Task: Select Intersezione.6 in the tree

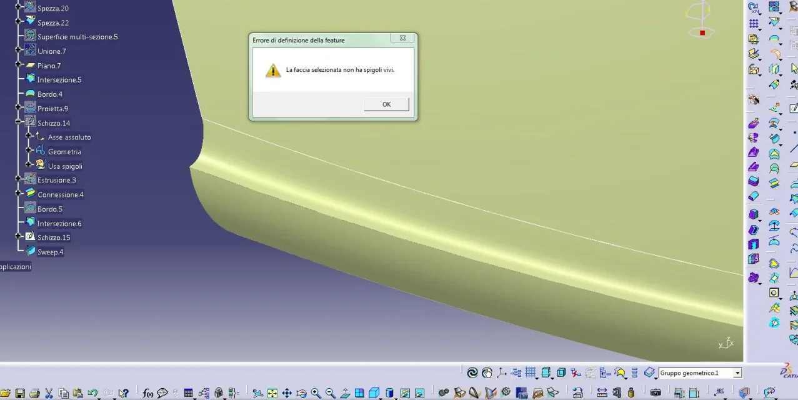Action: pos(59,223)
